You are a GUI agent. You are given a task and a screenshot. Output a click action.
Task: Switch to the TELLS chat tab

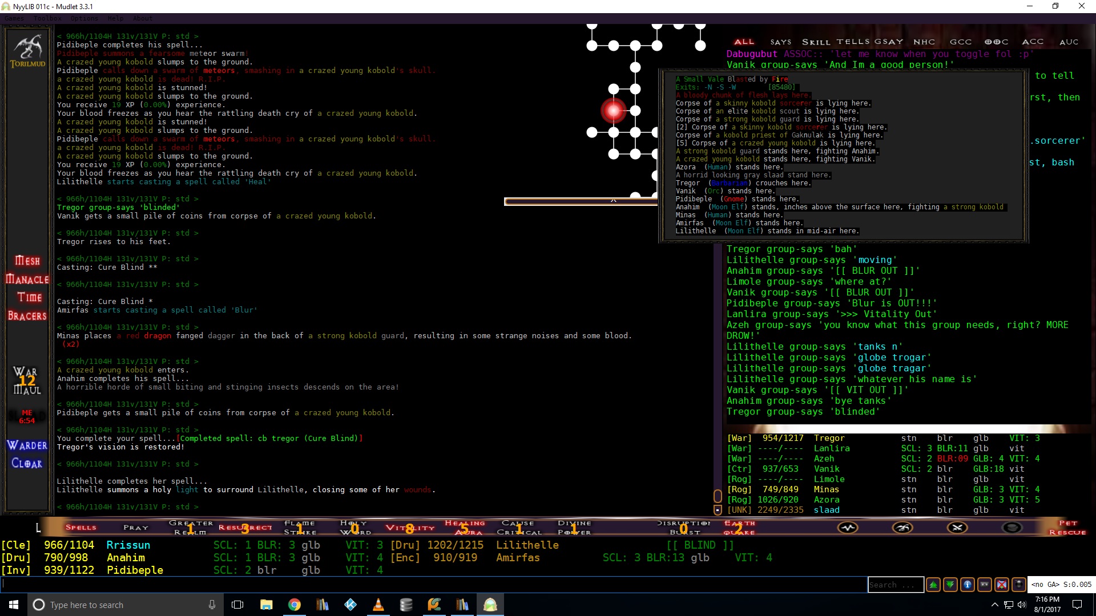coord(853,42)
